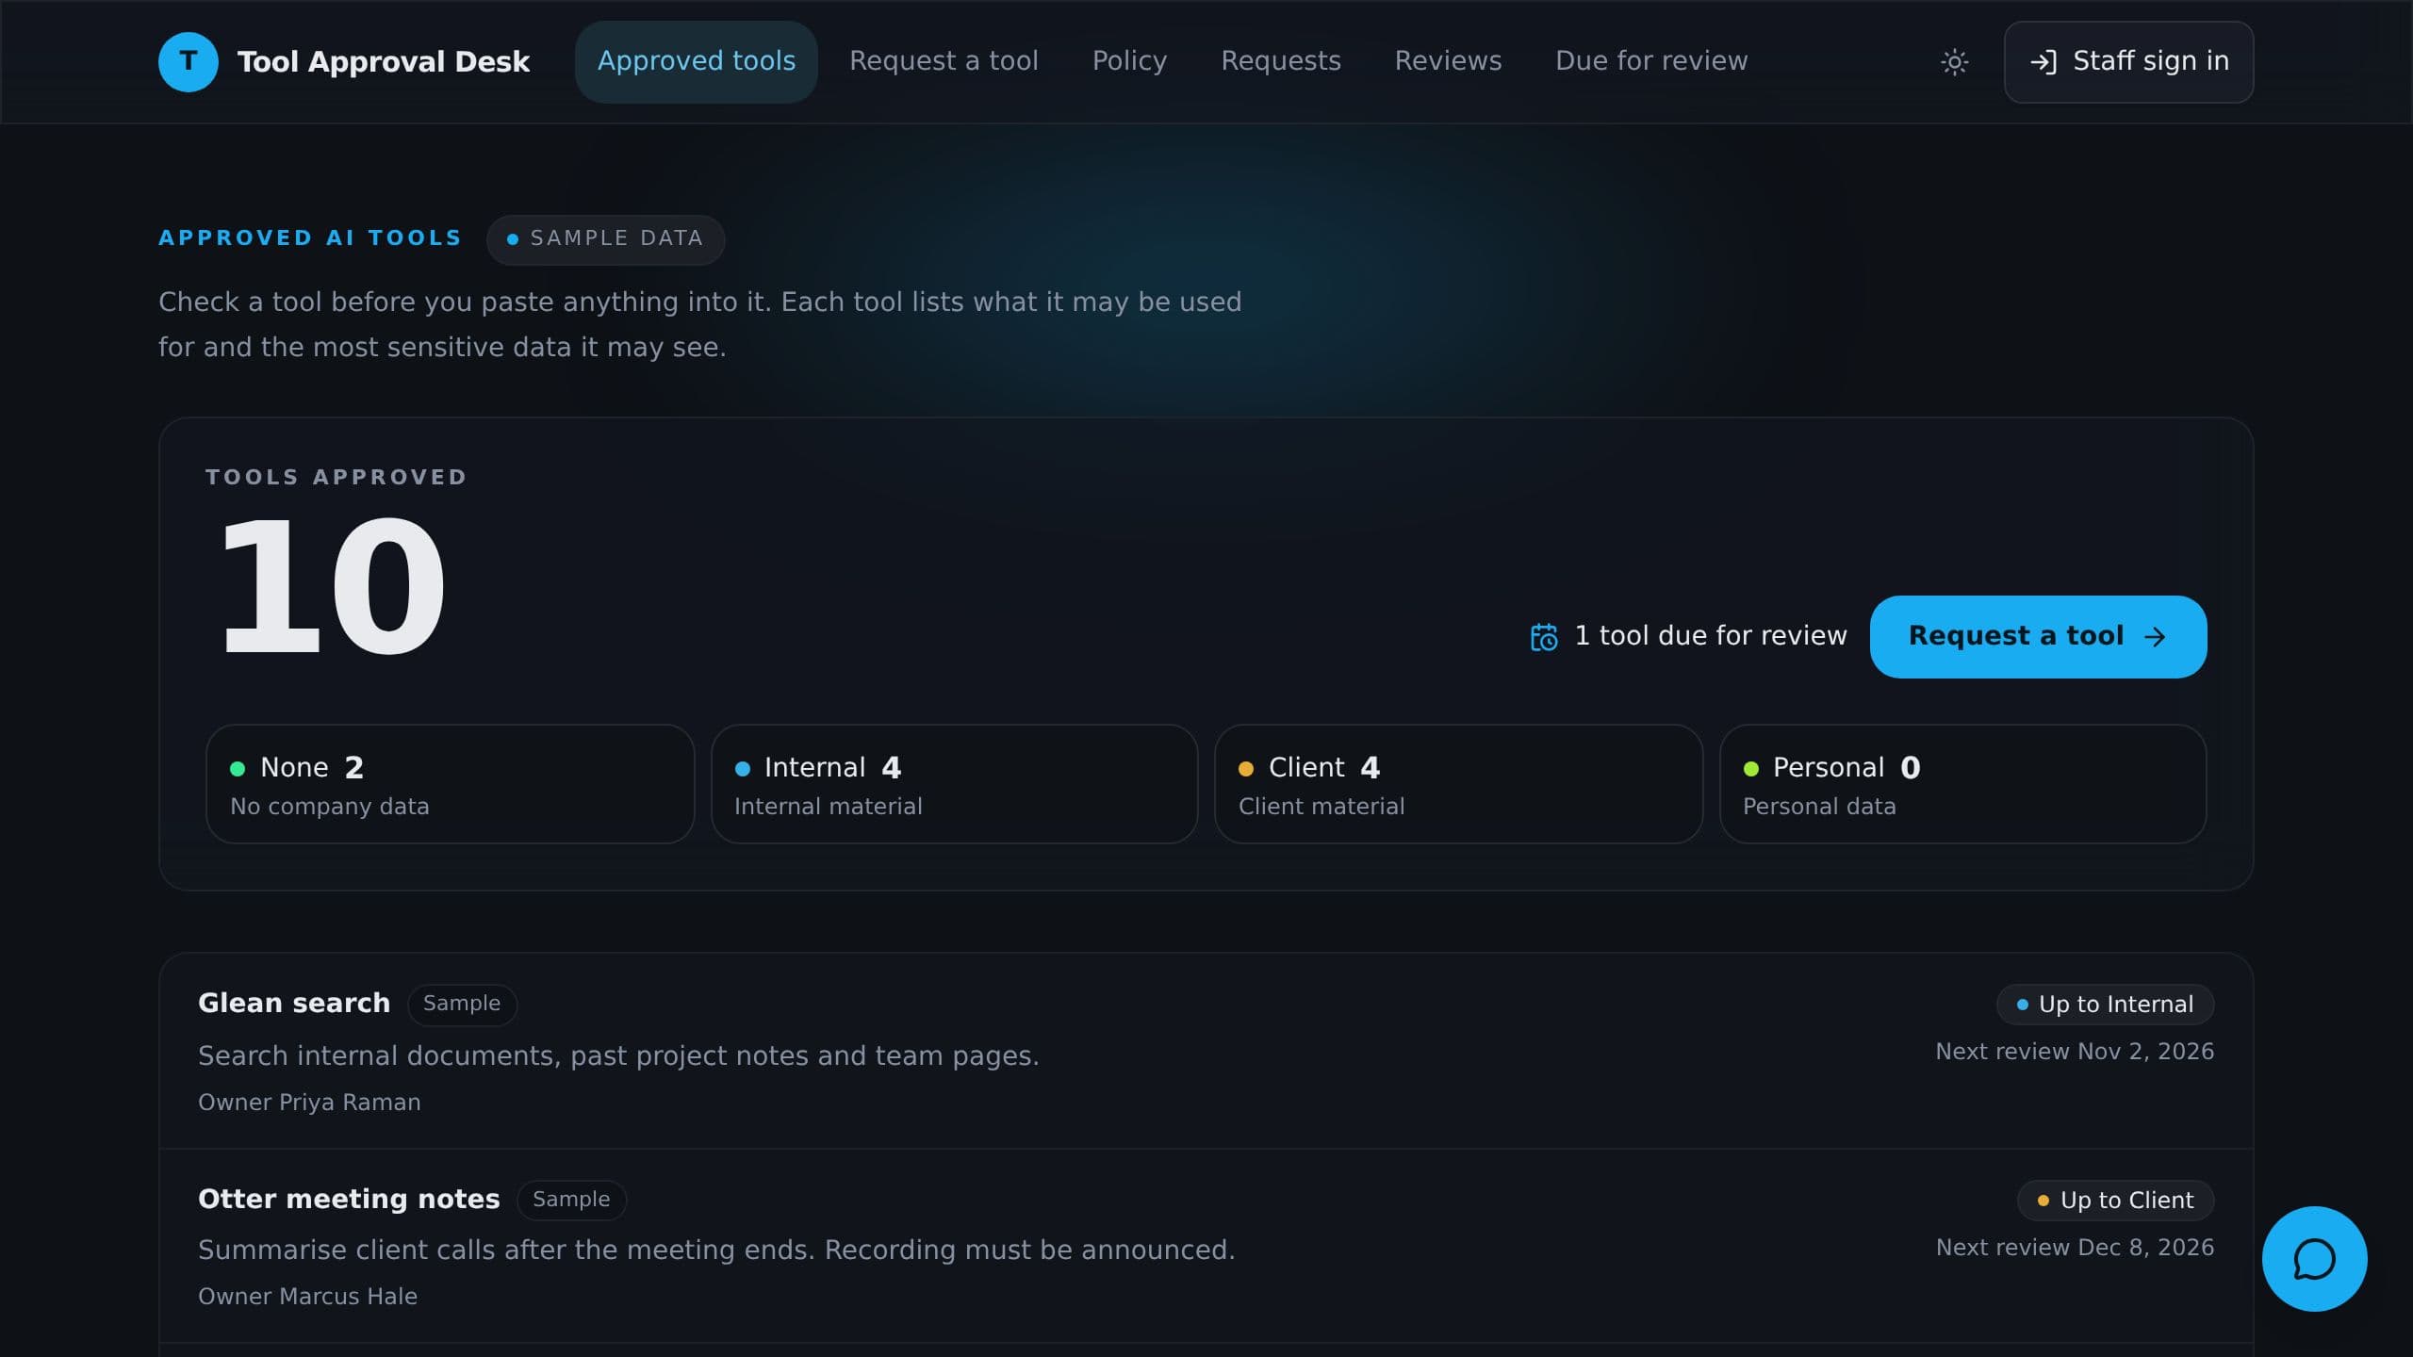Click the APPROVED AI TOOLS heading
Viewport: 2413px width, 1357px height.
tap(310, 238)
